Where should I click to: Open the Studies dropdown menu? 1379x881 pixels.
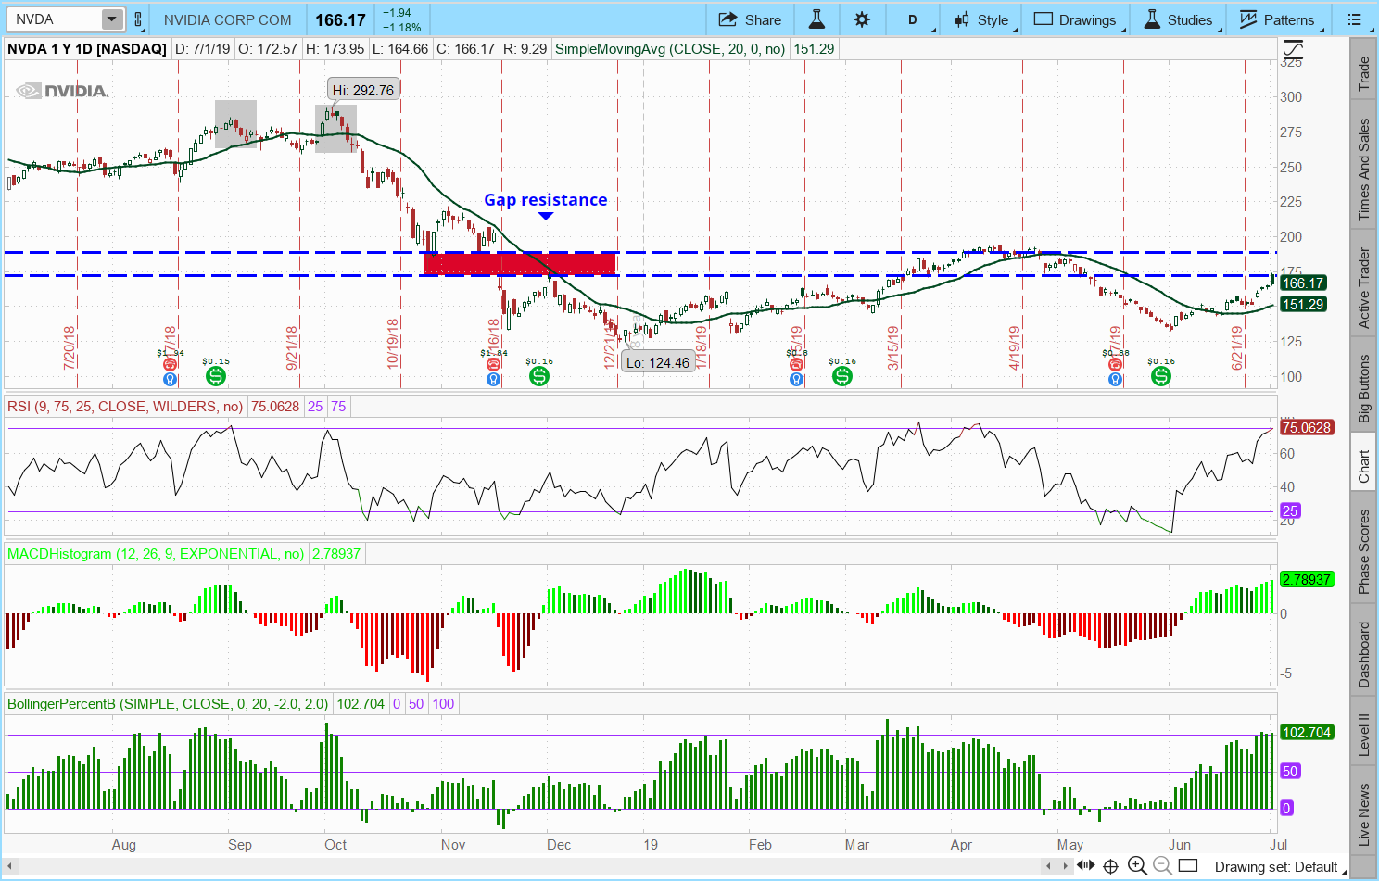tap(1179, 19)
